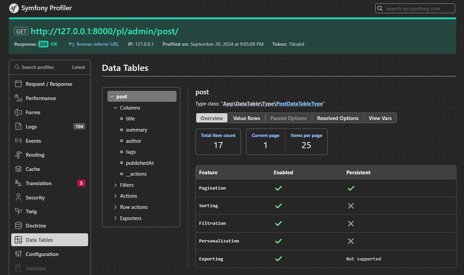Screen dimensions: 464x275
Task: Click the Items per page value 25
Action: (306, 145)
